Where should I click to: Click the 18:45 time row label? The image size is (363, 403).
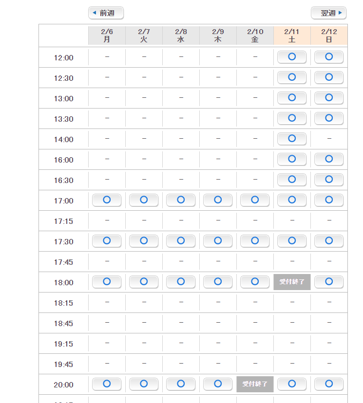pyautogui.click(x=63, y=323)
